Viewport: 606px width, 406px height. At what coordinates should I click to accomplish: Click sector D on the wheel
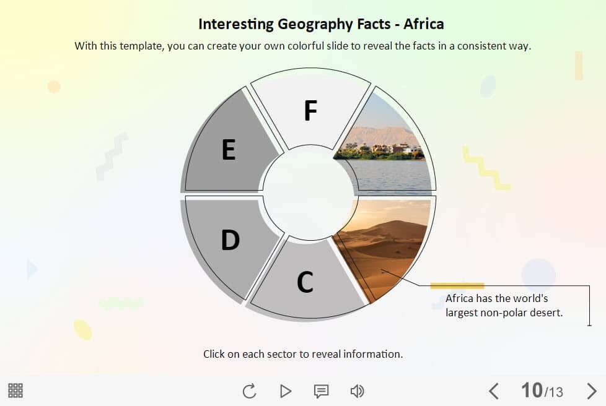(x=230, y=240)
